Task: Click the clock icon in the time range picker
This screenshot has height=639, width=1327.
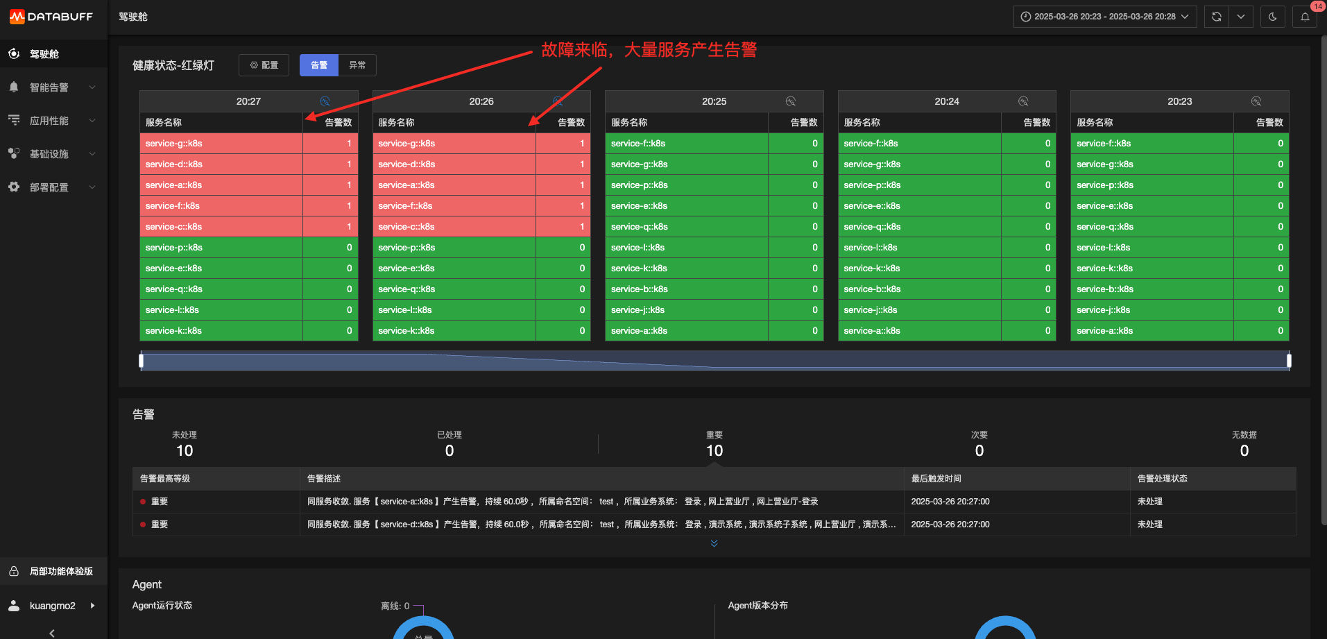Action: [1026, 17]
